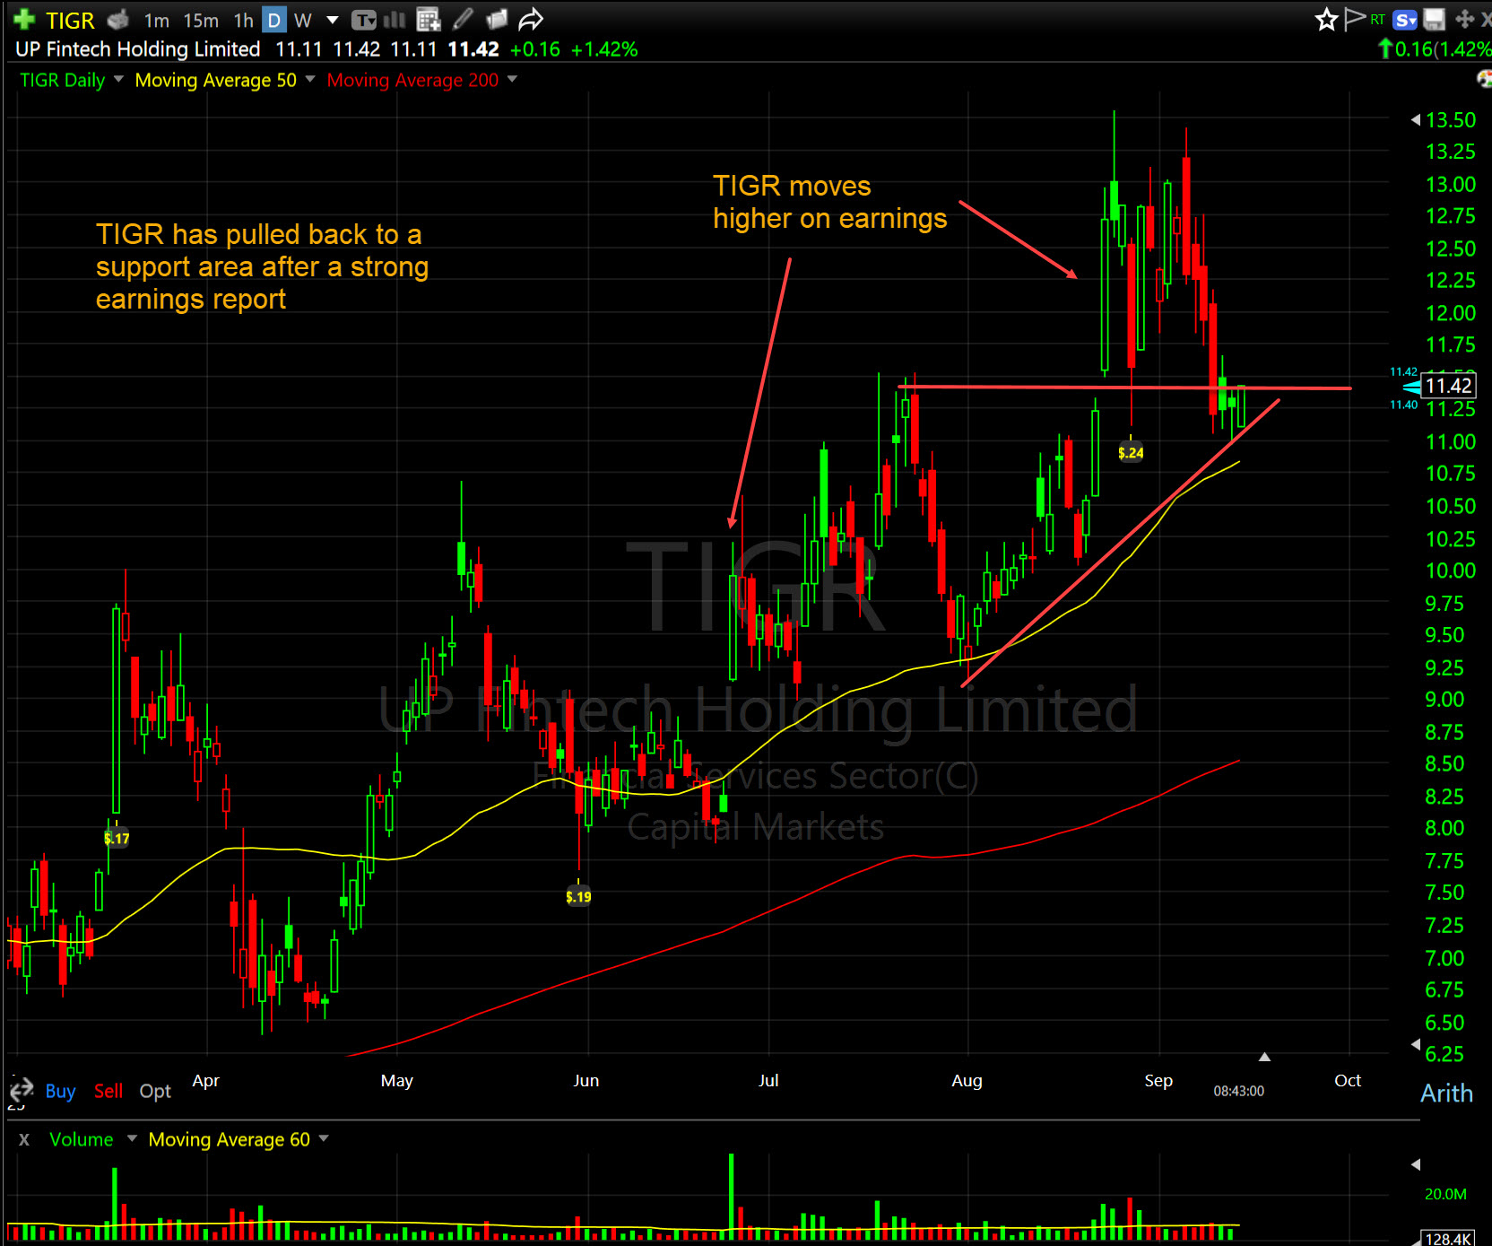
Task: Open the folder load-chart icon
Action: pos(497,19)
